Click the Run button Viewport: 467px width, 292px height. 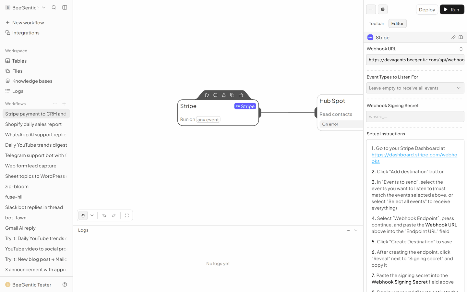(x=452, y=9)
